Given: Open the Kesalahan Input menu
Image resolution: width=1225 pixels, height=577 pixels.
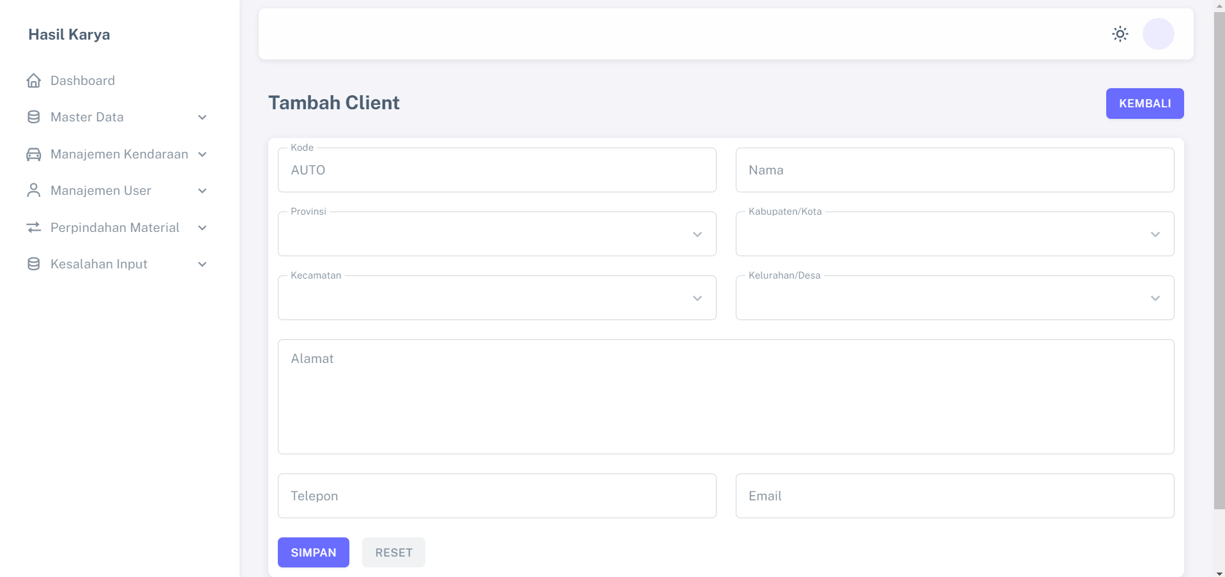Looking at the screenshot, I should coord(99,264).
